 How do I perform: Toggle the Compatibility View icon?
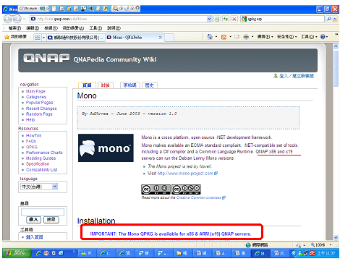tap(217, 19)
